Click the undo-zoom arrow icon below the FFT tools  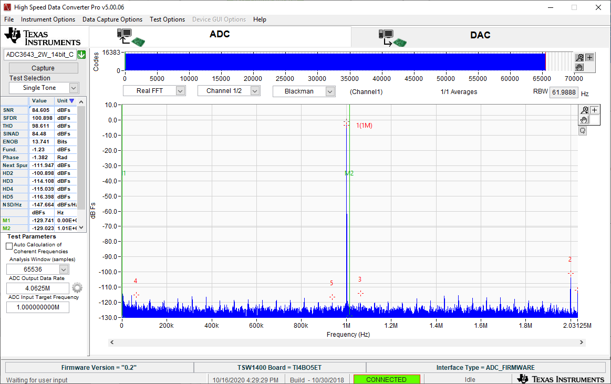pos(582,130)
